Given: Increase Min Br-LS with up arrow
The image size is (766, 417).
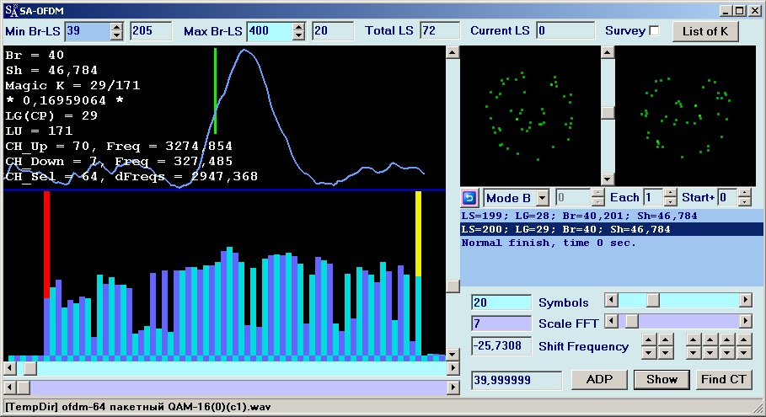Looking at the screenshot, I should click(117, 27).
